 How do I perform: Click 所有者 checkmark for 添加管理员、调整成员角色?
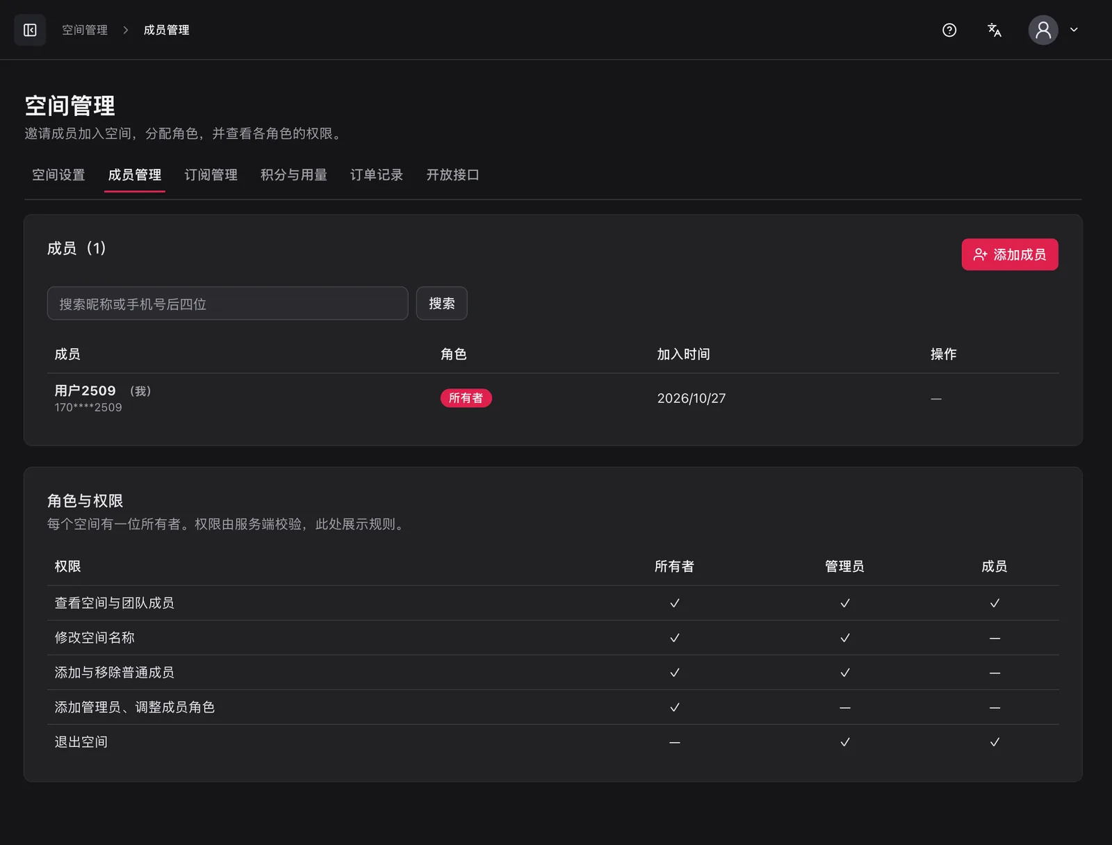coord(674,707)
